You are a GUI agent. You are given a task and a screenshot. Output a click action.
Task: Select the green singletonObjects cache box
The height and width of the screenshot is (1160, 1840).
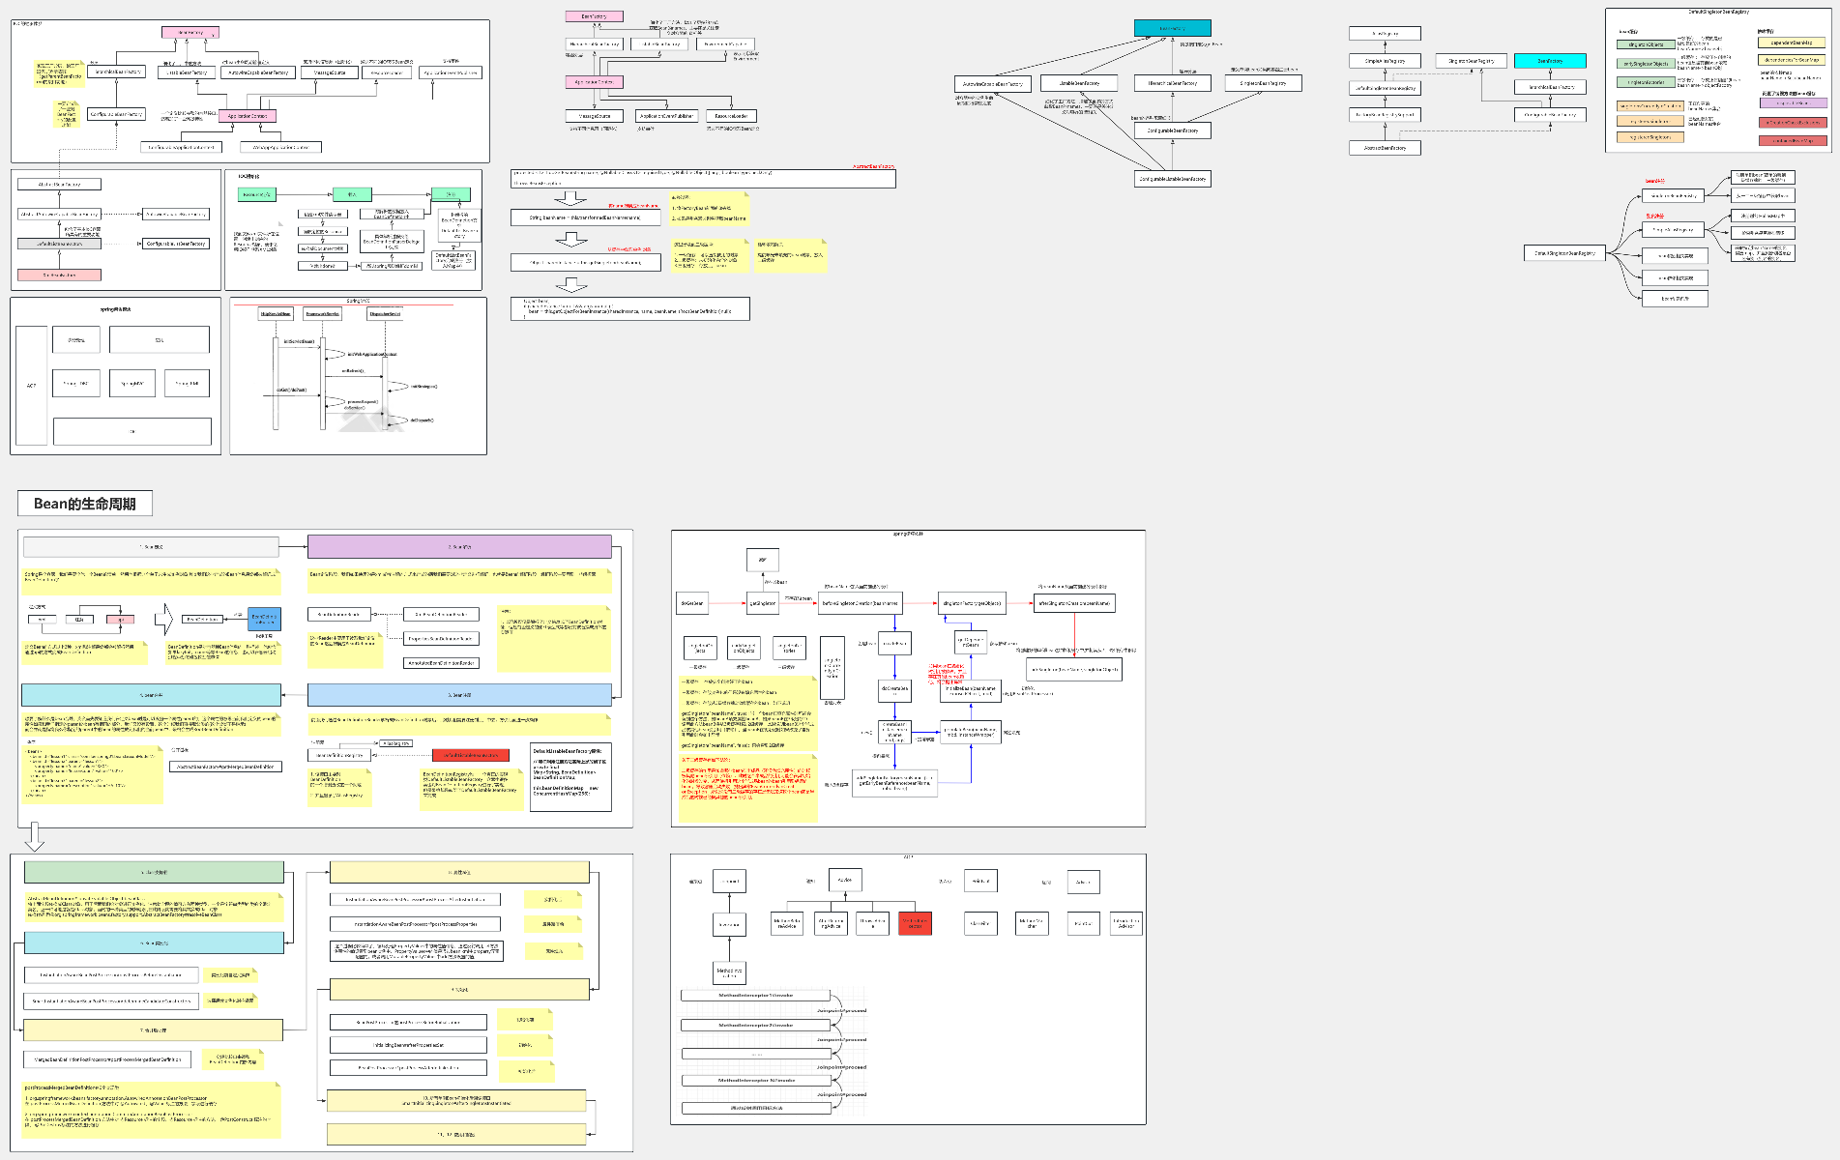[x=1646, y=44]
